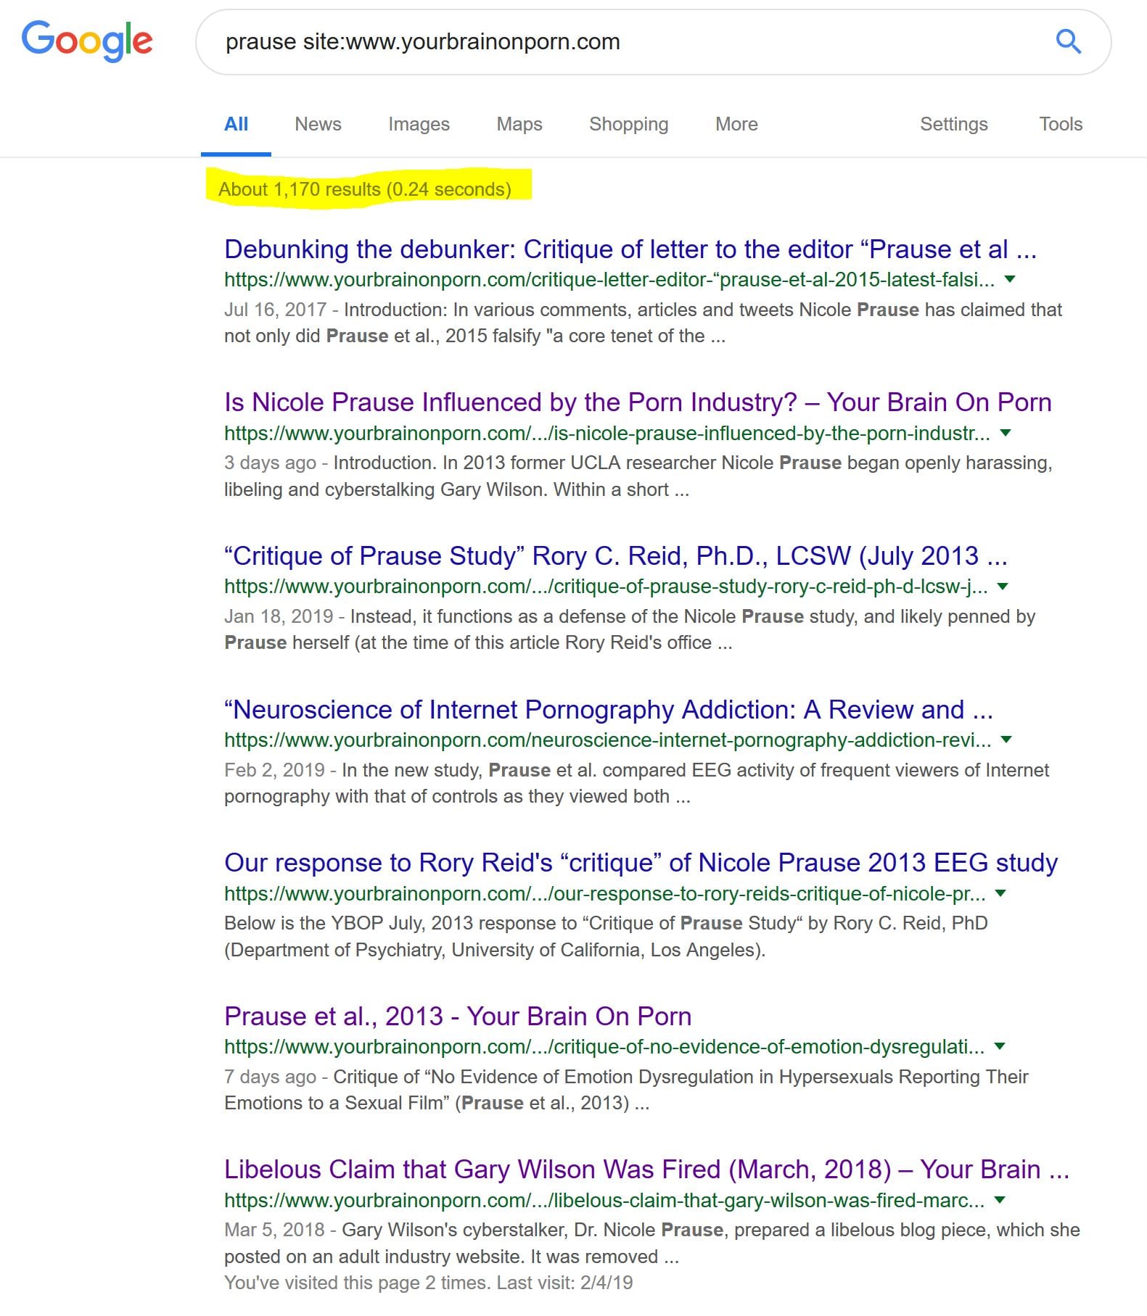The height and width of the screenshot is (1316, 1147).
Task: Expand arrow beside neuroscience-internet-pornography URL
Action: [x=1006, y=740]
